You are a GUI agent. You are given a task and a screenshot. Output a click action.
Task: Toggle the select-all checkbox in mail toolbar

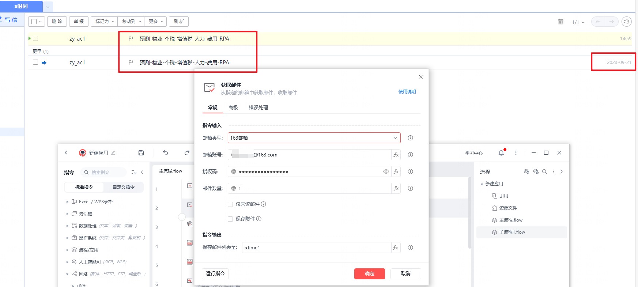pos(34,22)
